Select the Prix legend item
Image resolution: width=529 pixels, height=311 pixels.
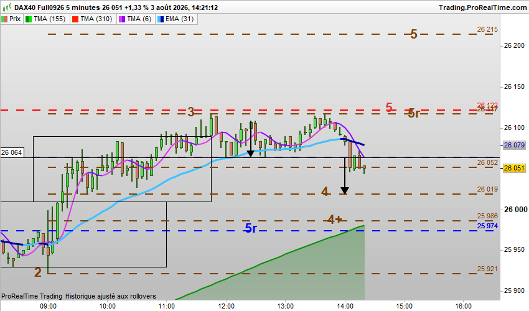point(11,19)
